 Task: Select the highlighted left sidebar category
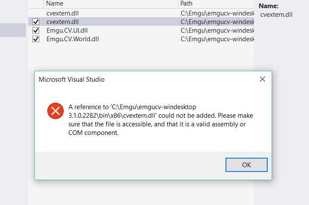13,30
